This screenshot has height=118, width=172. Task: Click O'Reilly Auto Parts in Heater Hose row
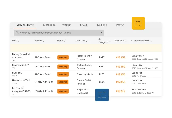click(44, 82)
